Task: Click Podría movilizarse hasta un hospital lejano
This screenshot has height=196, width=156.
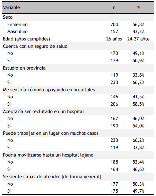Action: pos(48,155)
